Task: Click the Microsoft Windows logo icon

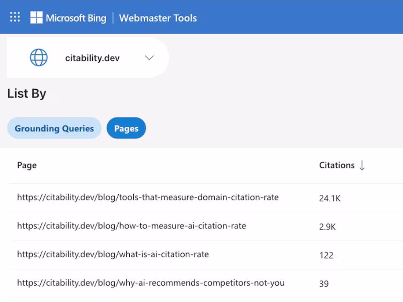Action: click(x=36, y=18)
